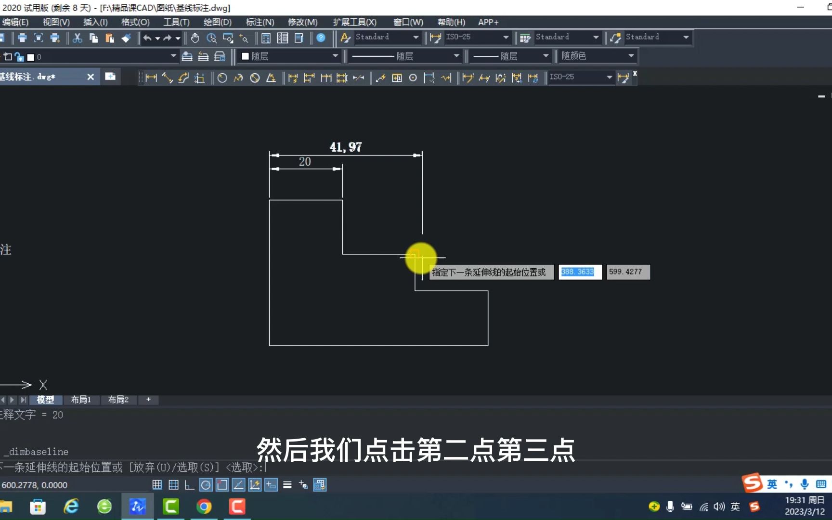Toggle Ortho mode in the status bar
Viewport: 832px width, 520px height.
tap(189, 485)
